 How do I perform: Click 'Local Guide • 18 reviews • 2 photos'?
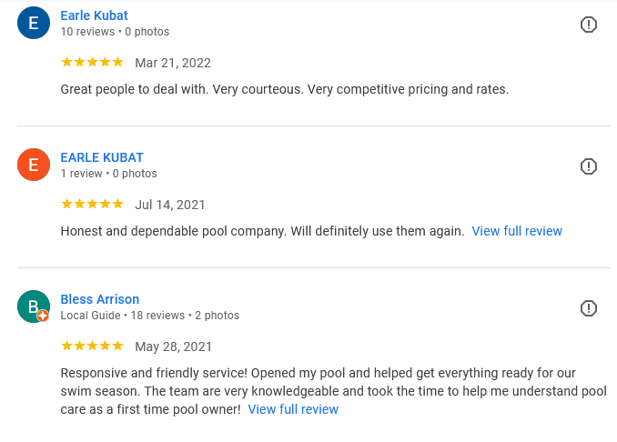coord(149,316)
